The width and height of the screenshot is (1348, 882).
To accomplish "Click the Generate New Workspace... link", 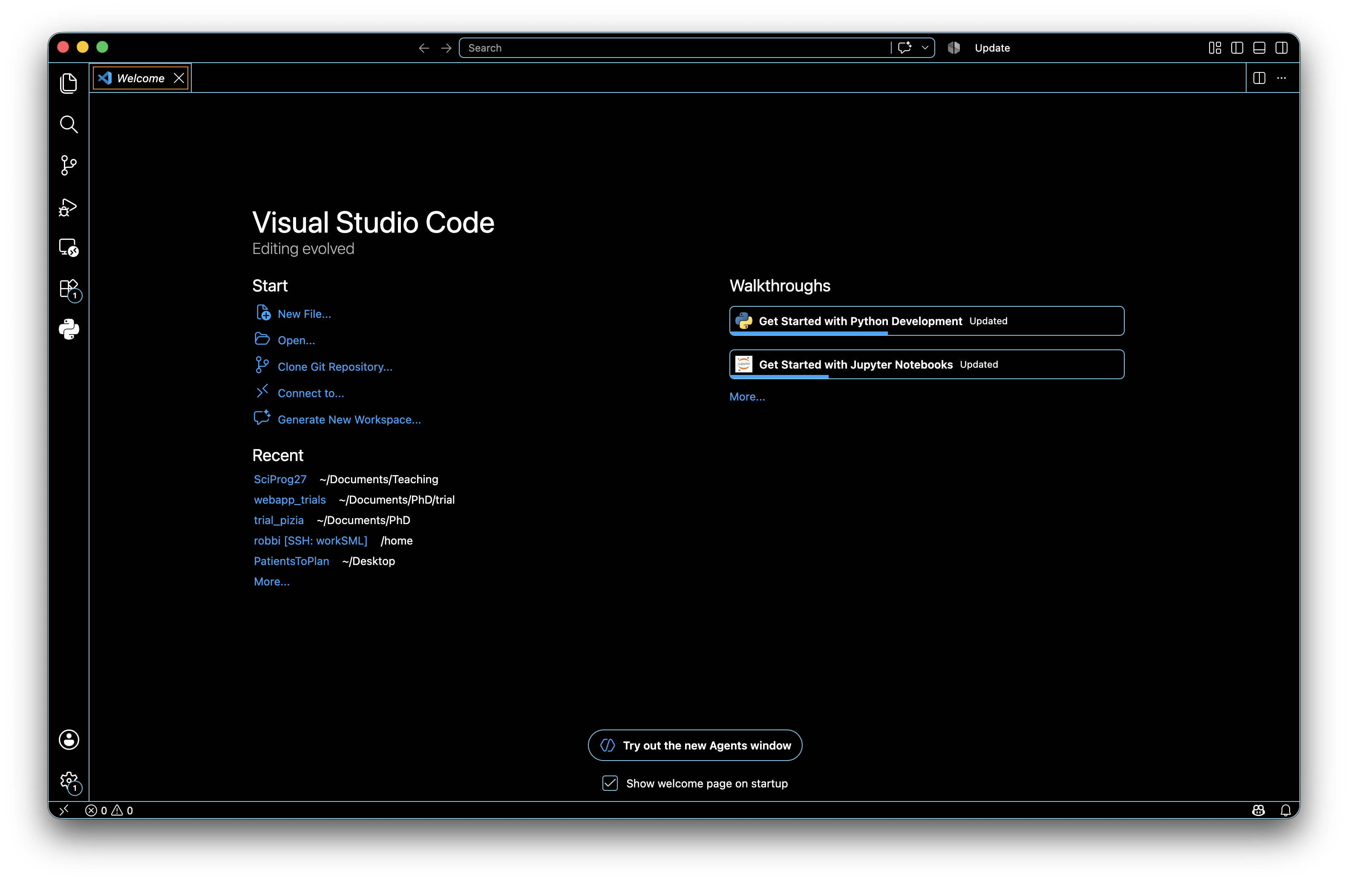I will [x=349, y=420].
